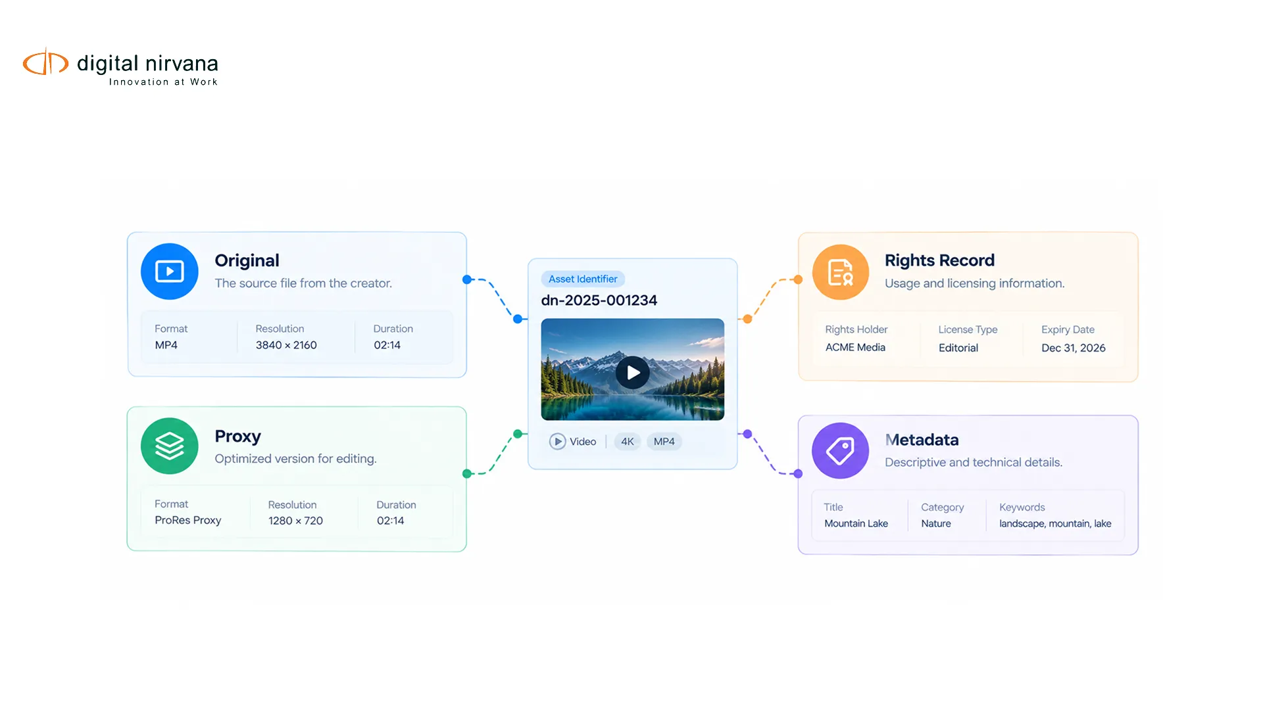This screenshot has width=1263, height=710.
Task: Click the Innovation at Work tagline
Action: pos(163,82)
